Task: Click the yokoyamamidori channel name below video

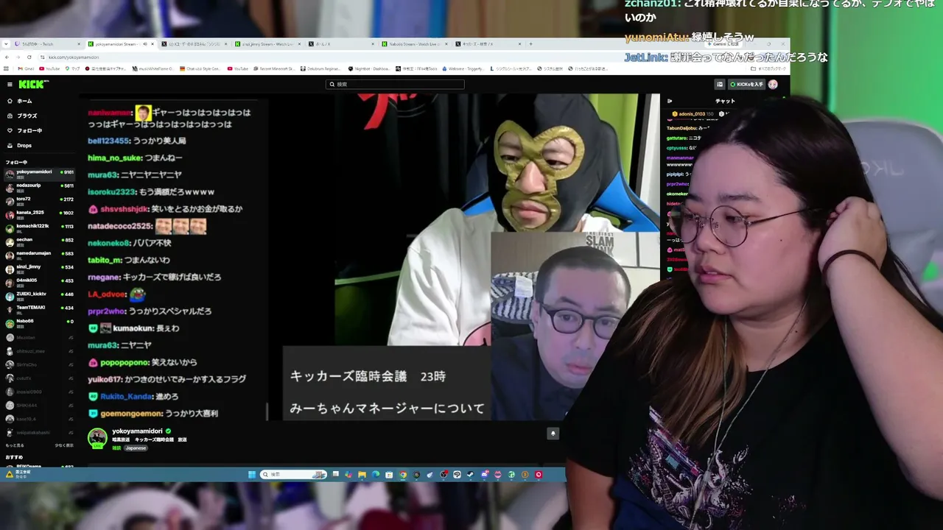Action: (137, 431)
